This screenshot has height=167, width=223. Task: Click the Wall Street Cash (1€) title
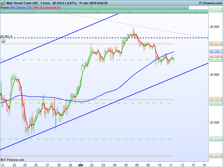pyautogui.click(x=22, y=3)
